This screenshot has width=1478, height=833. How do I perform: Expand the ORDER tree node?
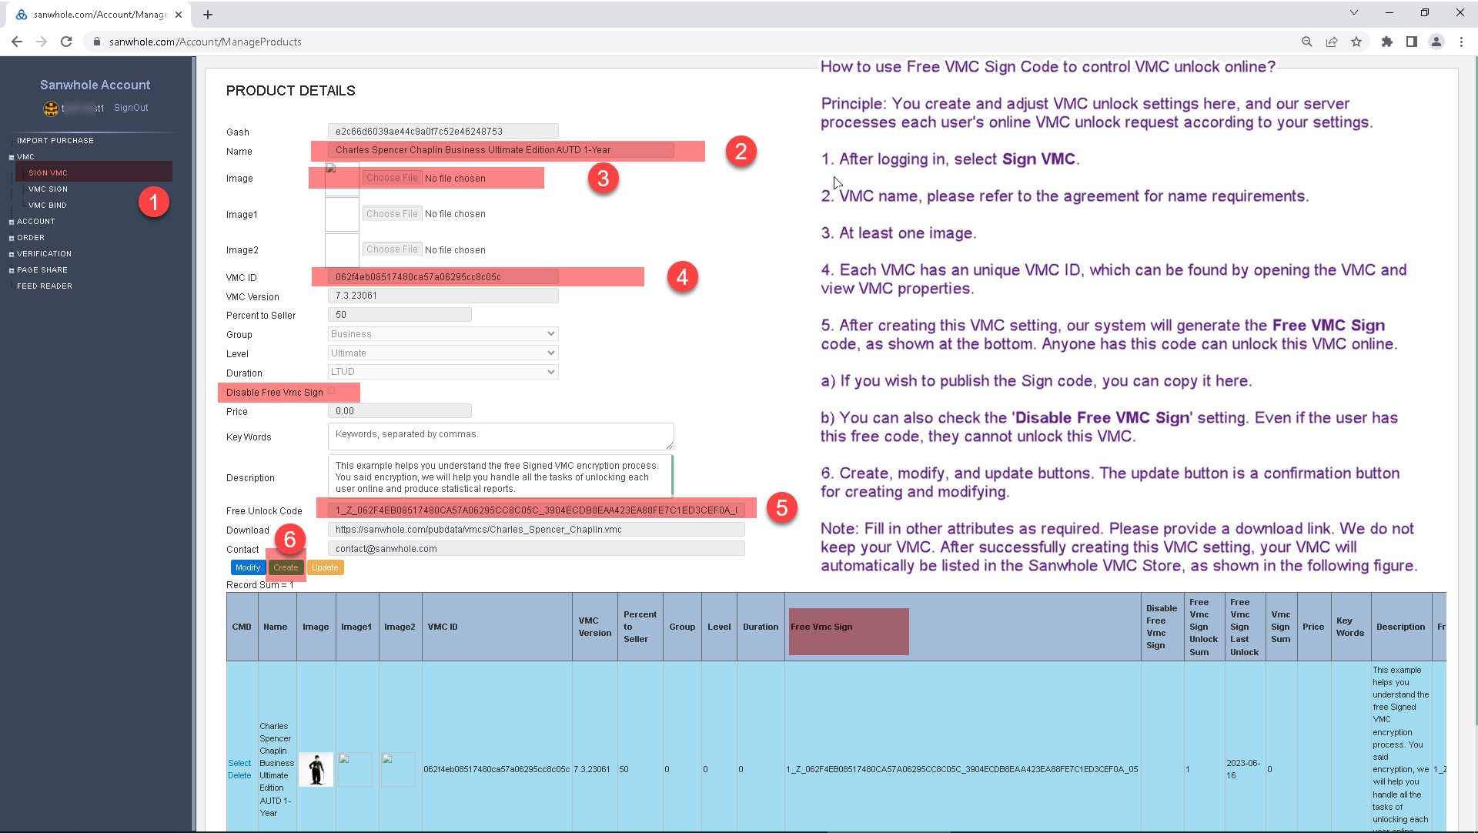tap(12, 238)
